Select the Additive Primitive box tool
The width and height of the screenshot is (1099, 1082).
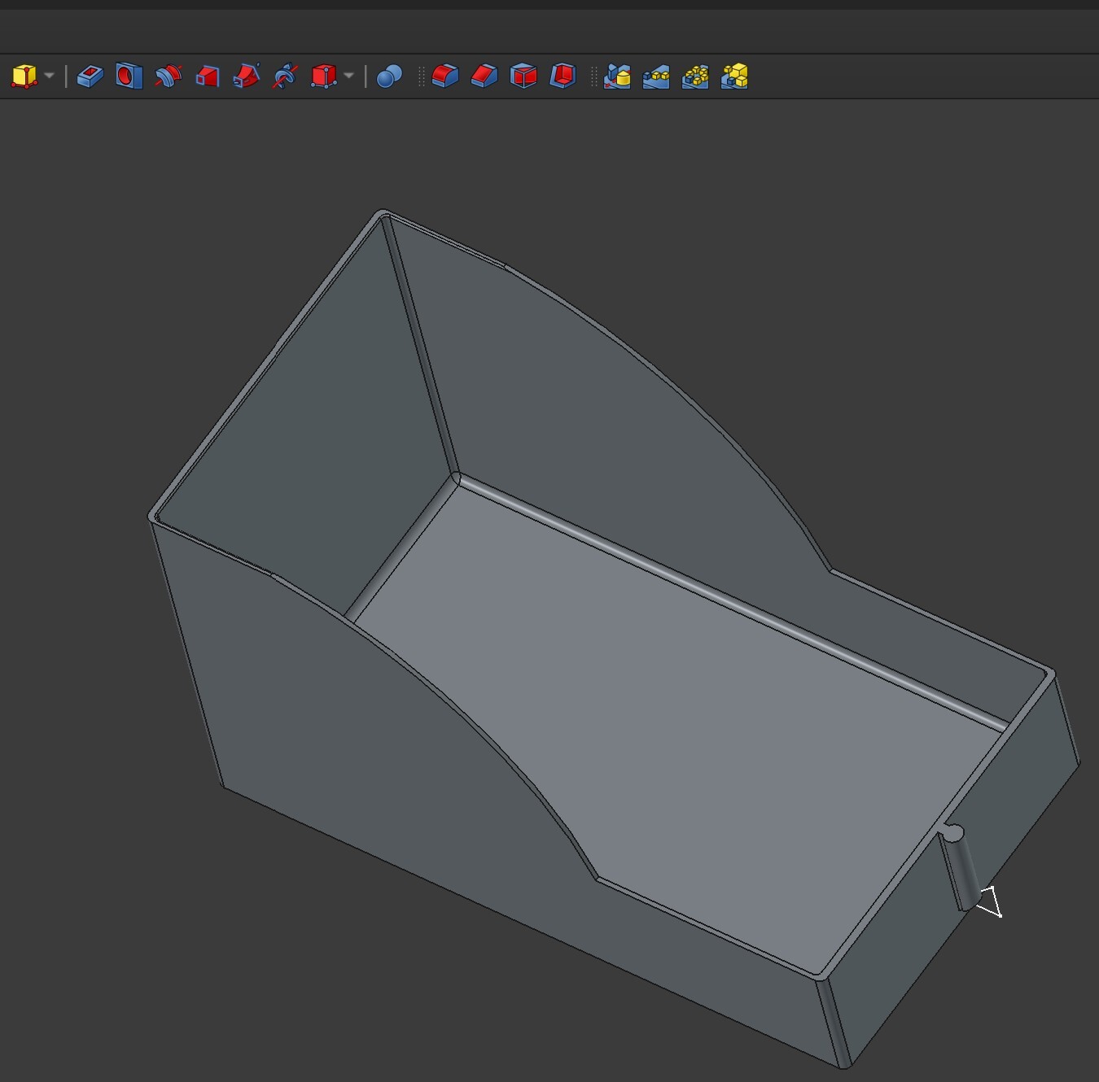pyautogui.click(x=24, y=76)
